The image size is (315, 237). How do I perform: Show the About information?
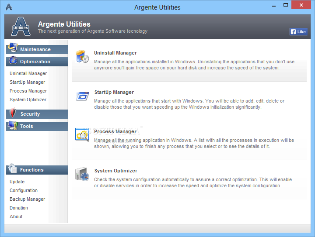click(x=16, y=216)
